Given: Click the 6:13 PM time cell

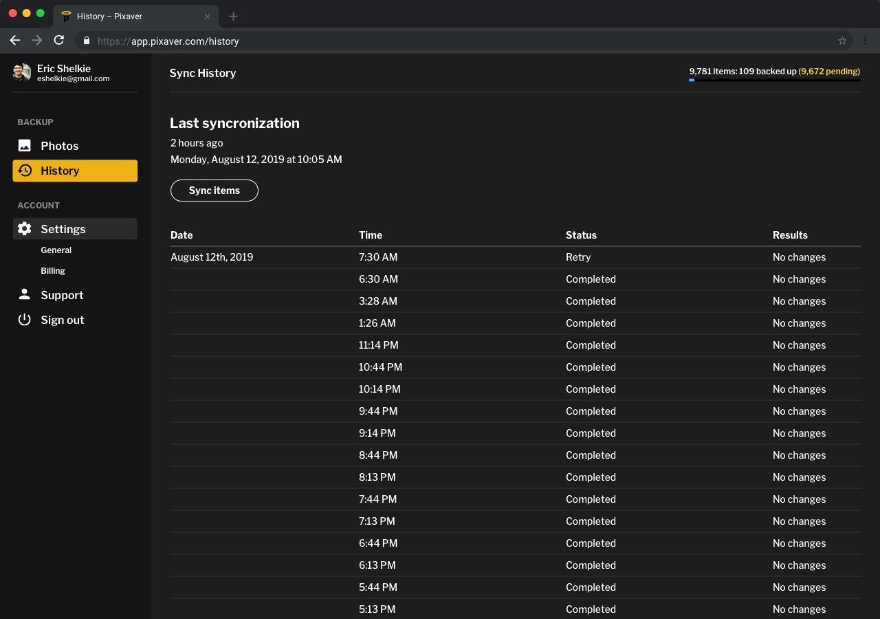Looking at the screenshot, I should [x=377, y=565].
